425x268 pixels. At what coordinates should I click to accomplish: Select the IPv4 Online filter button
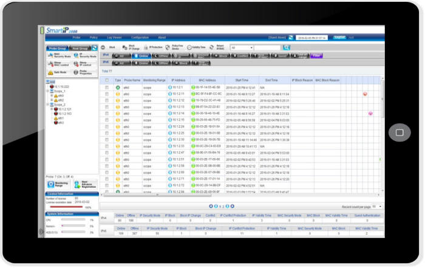coord(141,56)
